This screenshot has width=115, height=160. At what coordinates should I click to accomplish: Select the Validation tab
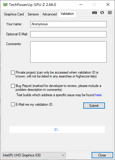point(67,14)
